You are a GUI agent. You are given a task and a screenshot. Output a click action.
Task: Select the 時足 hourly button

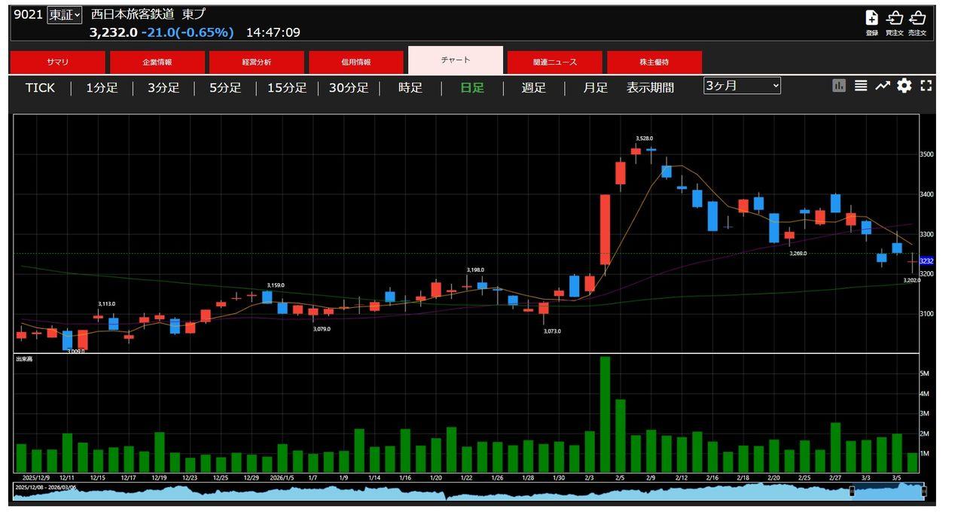(410, 88)
